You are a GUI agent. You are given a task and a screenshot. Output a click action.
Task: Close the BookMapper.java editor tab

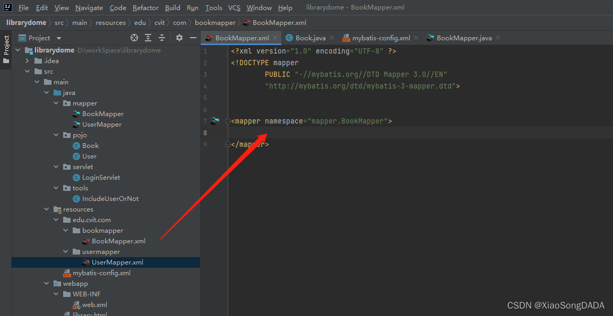pyautogui.click(x=498, y=38)
